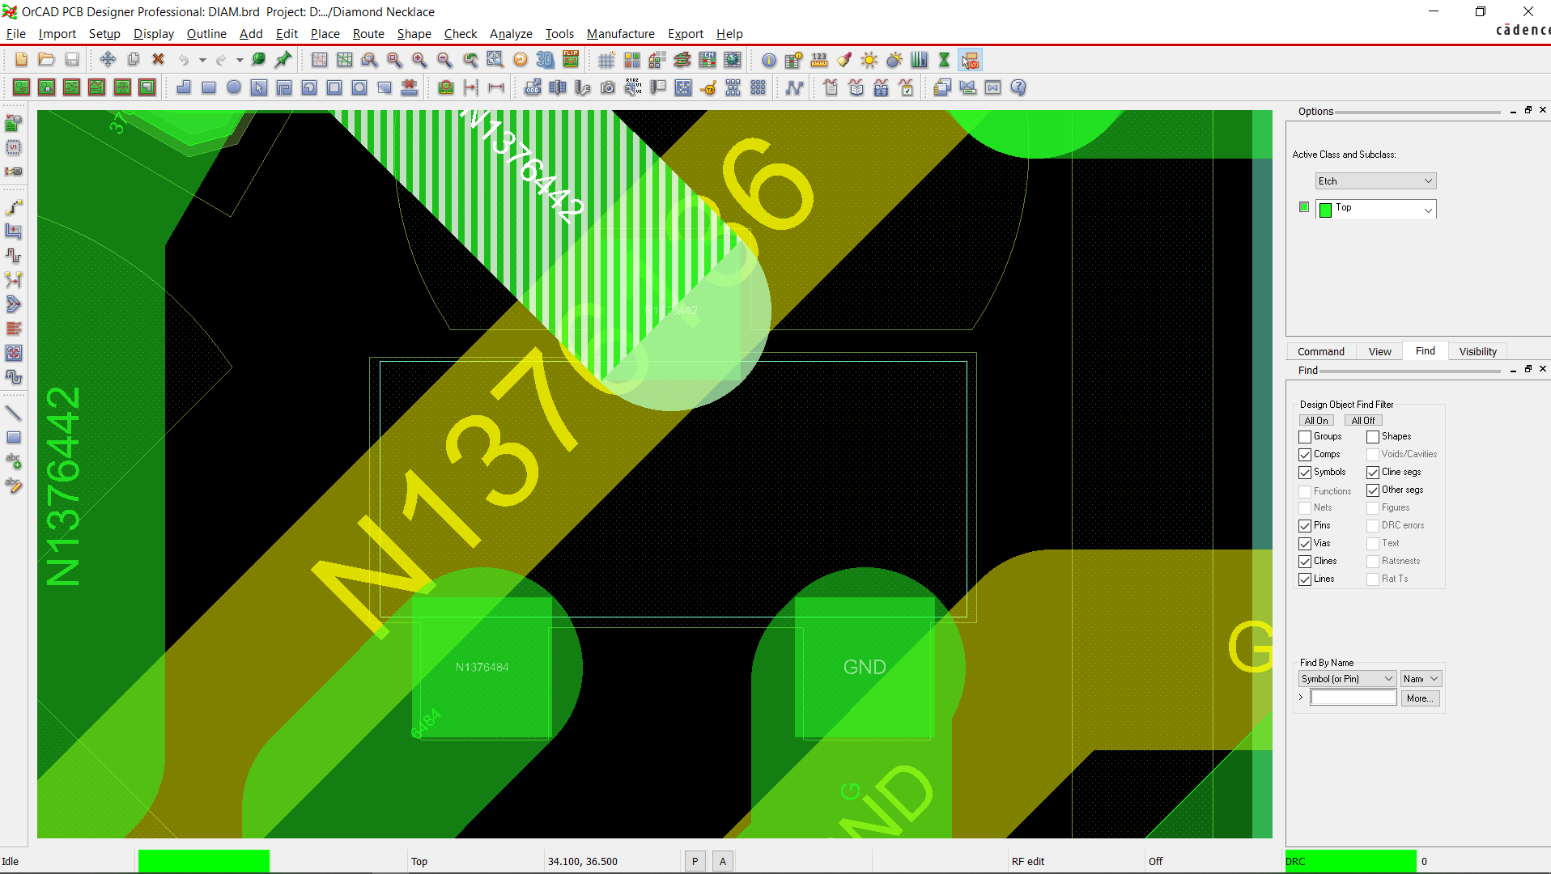Switch to the View tab
The width and height of the screenshot is (1551, 874).
coord(1379,351)
